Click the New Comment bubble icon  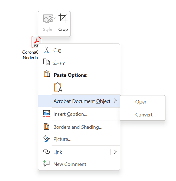(x=47, y=164)
